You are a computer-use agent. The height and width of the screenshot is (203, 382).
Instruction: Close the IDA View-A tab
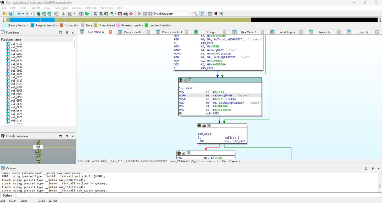coord(110,32)
